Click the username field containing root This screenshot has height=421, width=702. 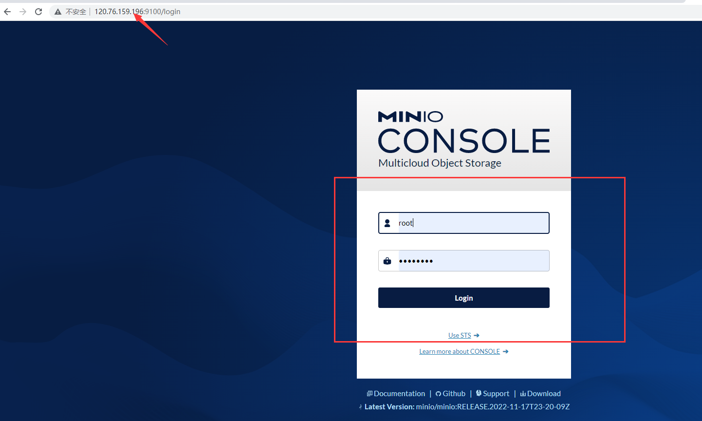point(464,223)
